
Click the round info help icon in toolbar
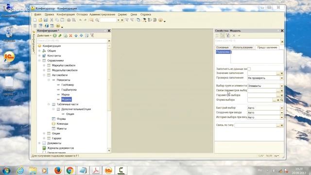pos(160,20)
